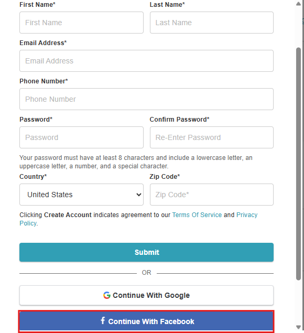
Task: Open the Privacy Policy link
Action: coord(247,215)
